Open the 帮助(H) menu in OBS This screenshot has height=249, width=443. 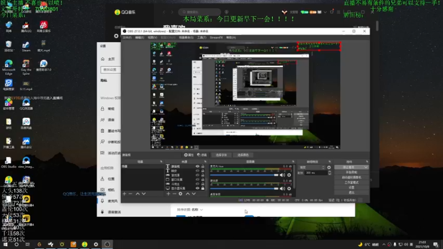click(231, 38)
